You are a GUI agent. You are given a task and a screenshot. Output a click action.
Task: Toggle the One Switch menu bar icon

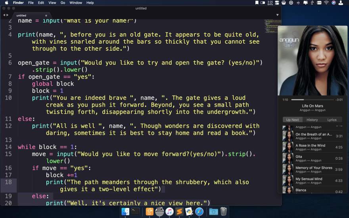[x=263, y=3]
